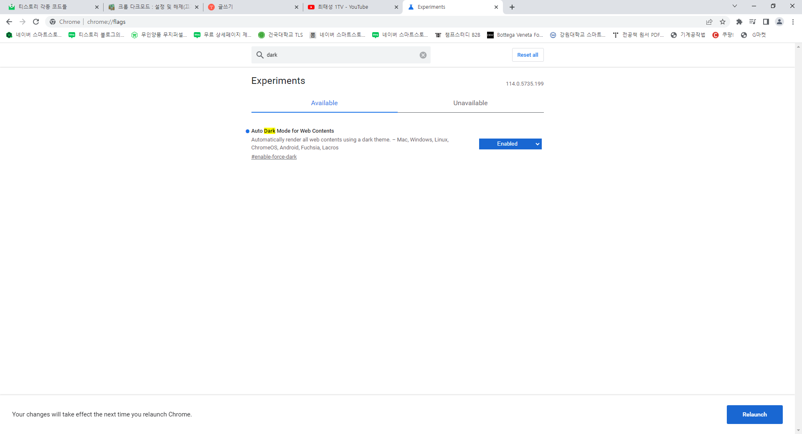Screen dimensions: 802x434
Task: Bookmark this tab with the star icon
Action: coord(723,22)
